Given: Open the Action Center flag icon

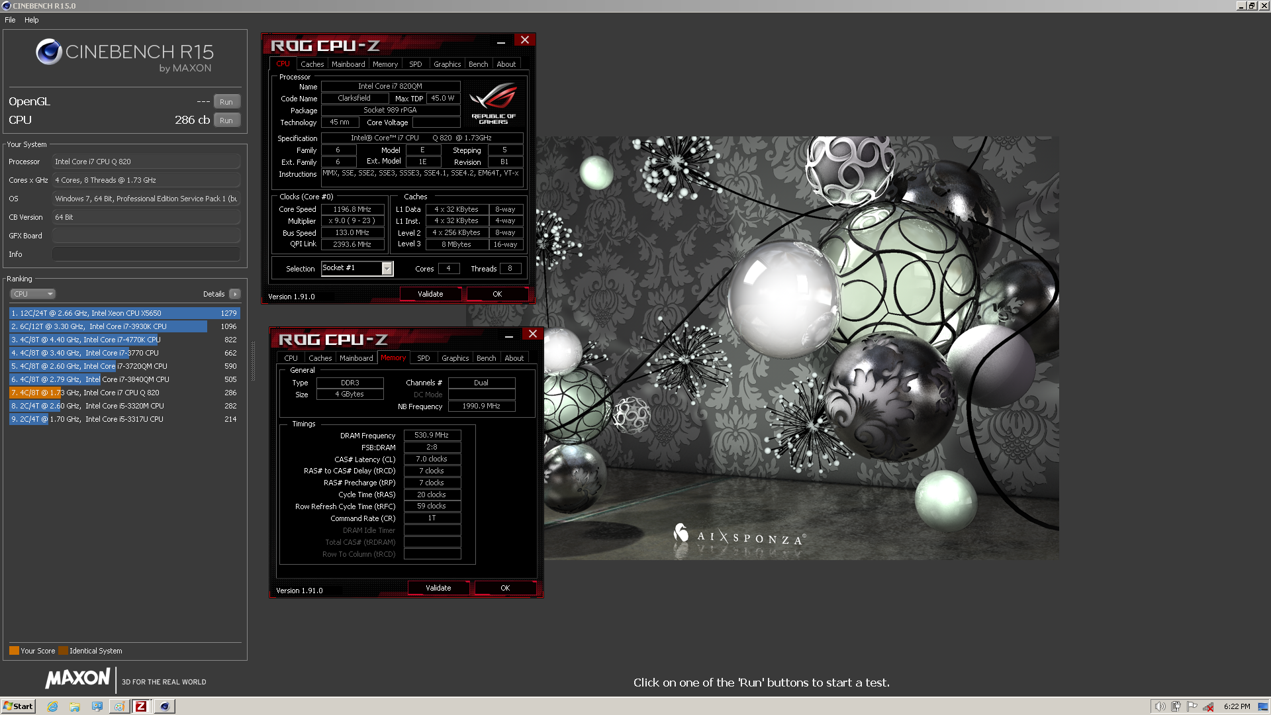Looking at the screenshot, I should (1192, 706).
